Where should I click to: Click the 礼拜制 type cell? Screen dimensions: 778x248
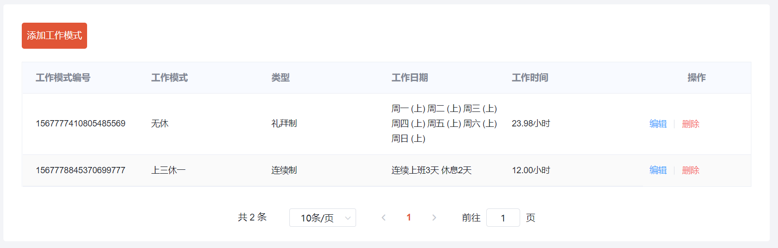coord(284,124)
